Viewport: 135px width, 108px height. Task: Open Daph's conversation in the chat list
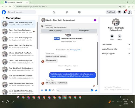click(x=18, y=85)
